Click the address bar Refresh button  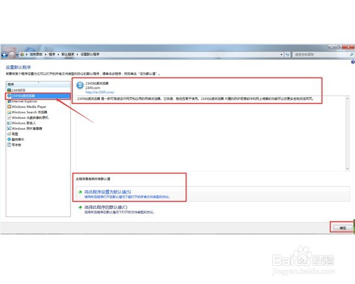288,54
